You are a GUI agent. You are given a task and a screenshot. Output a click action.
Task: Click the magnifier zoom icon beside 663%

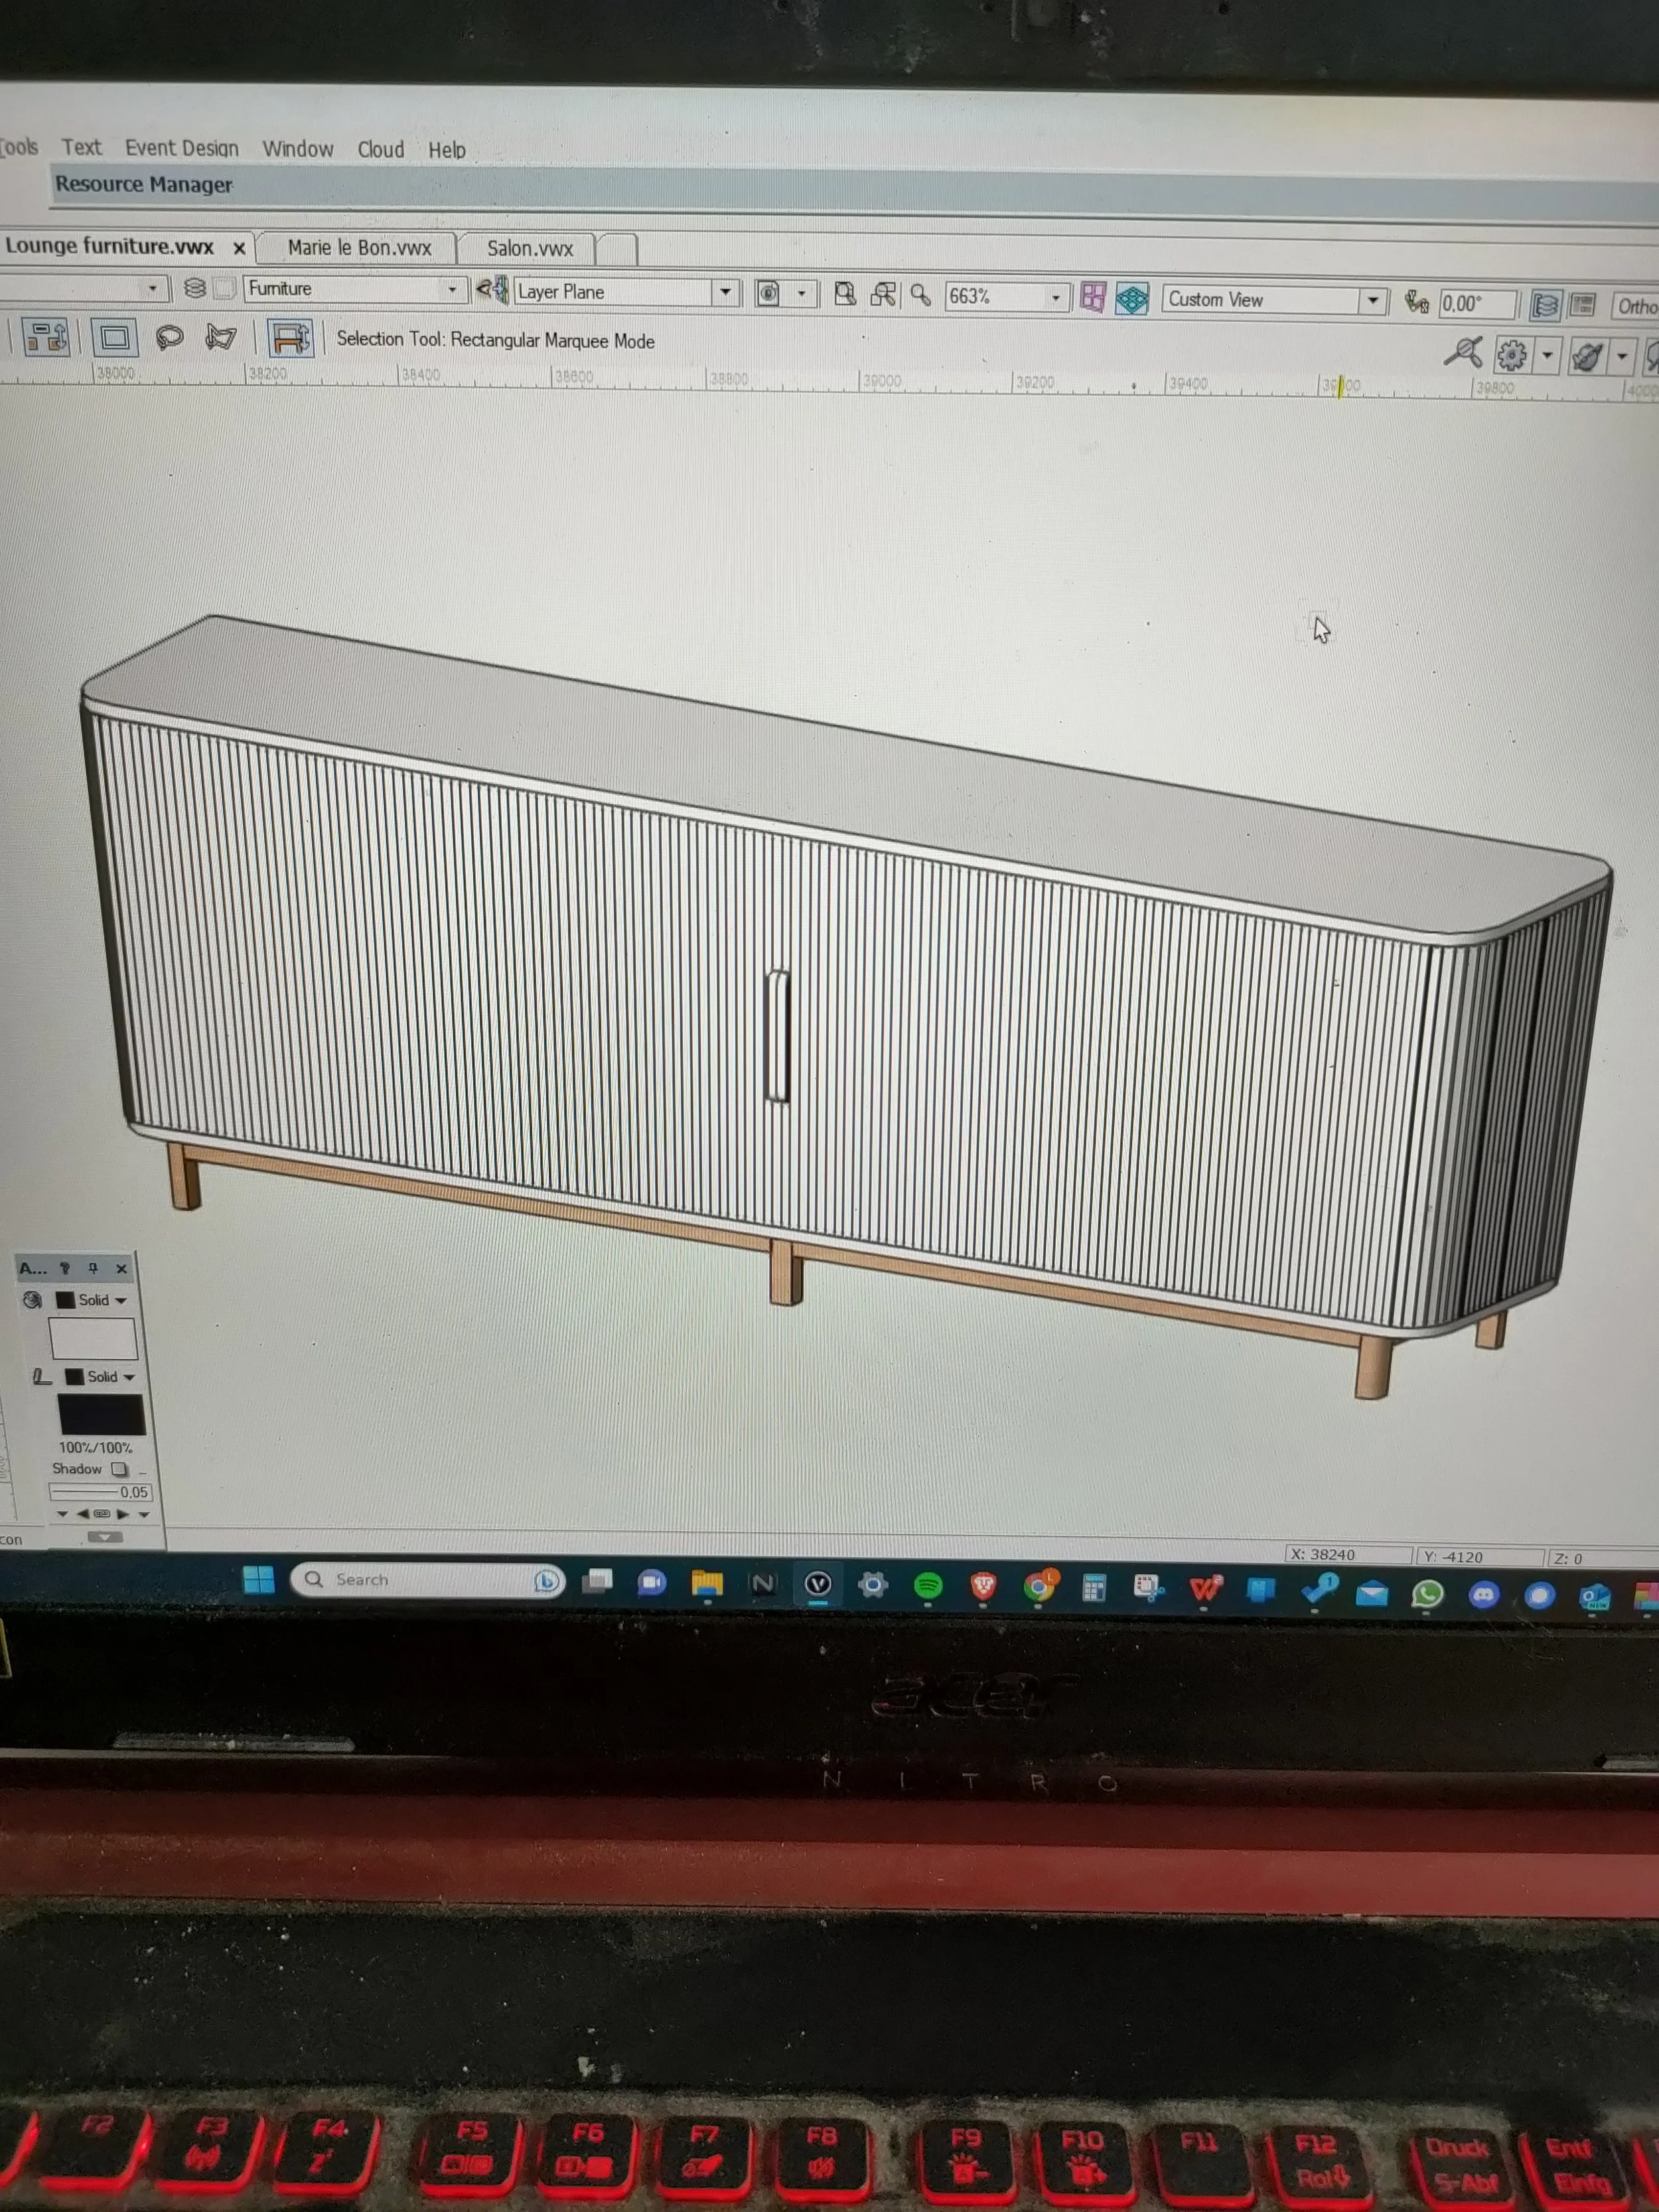[920, 295]
